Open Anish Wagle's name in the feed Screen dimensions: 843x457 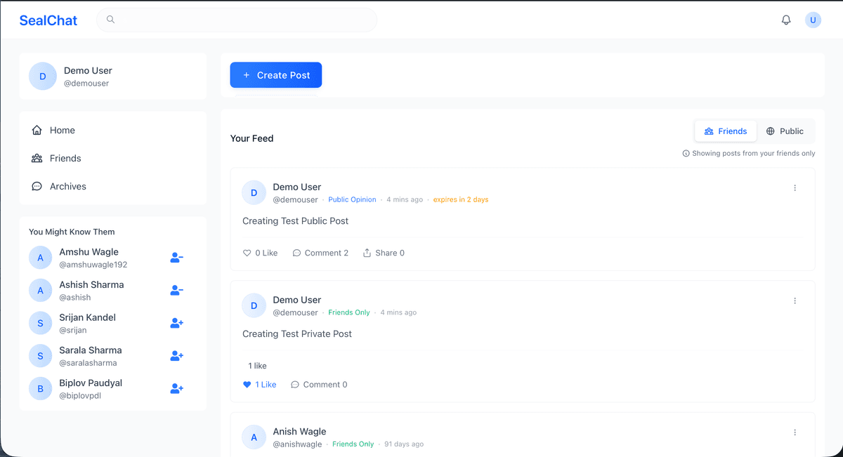point(299,432)
